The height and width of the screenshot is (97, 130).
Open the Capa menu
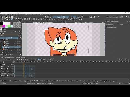pyautogui.click(x=17, y=15)
